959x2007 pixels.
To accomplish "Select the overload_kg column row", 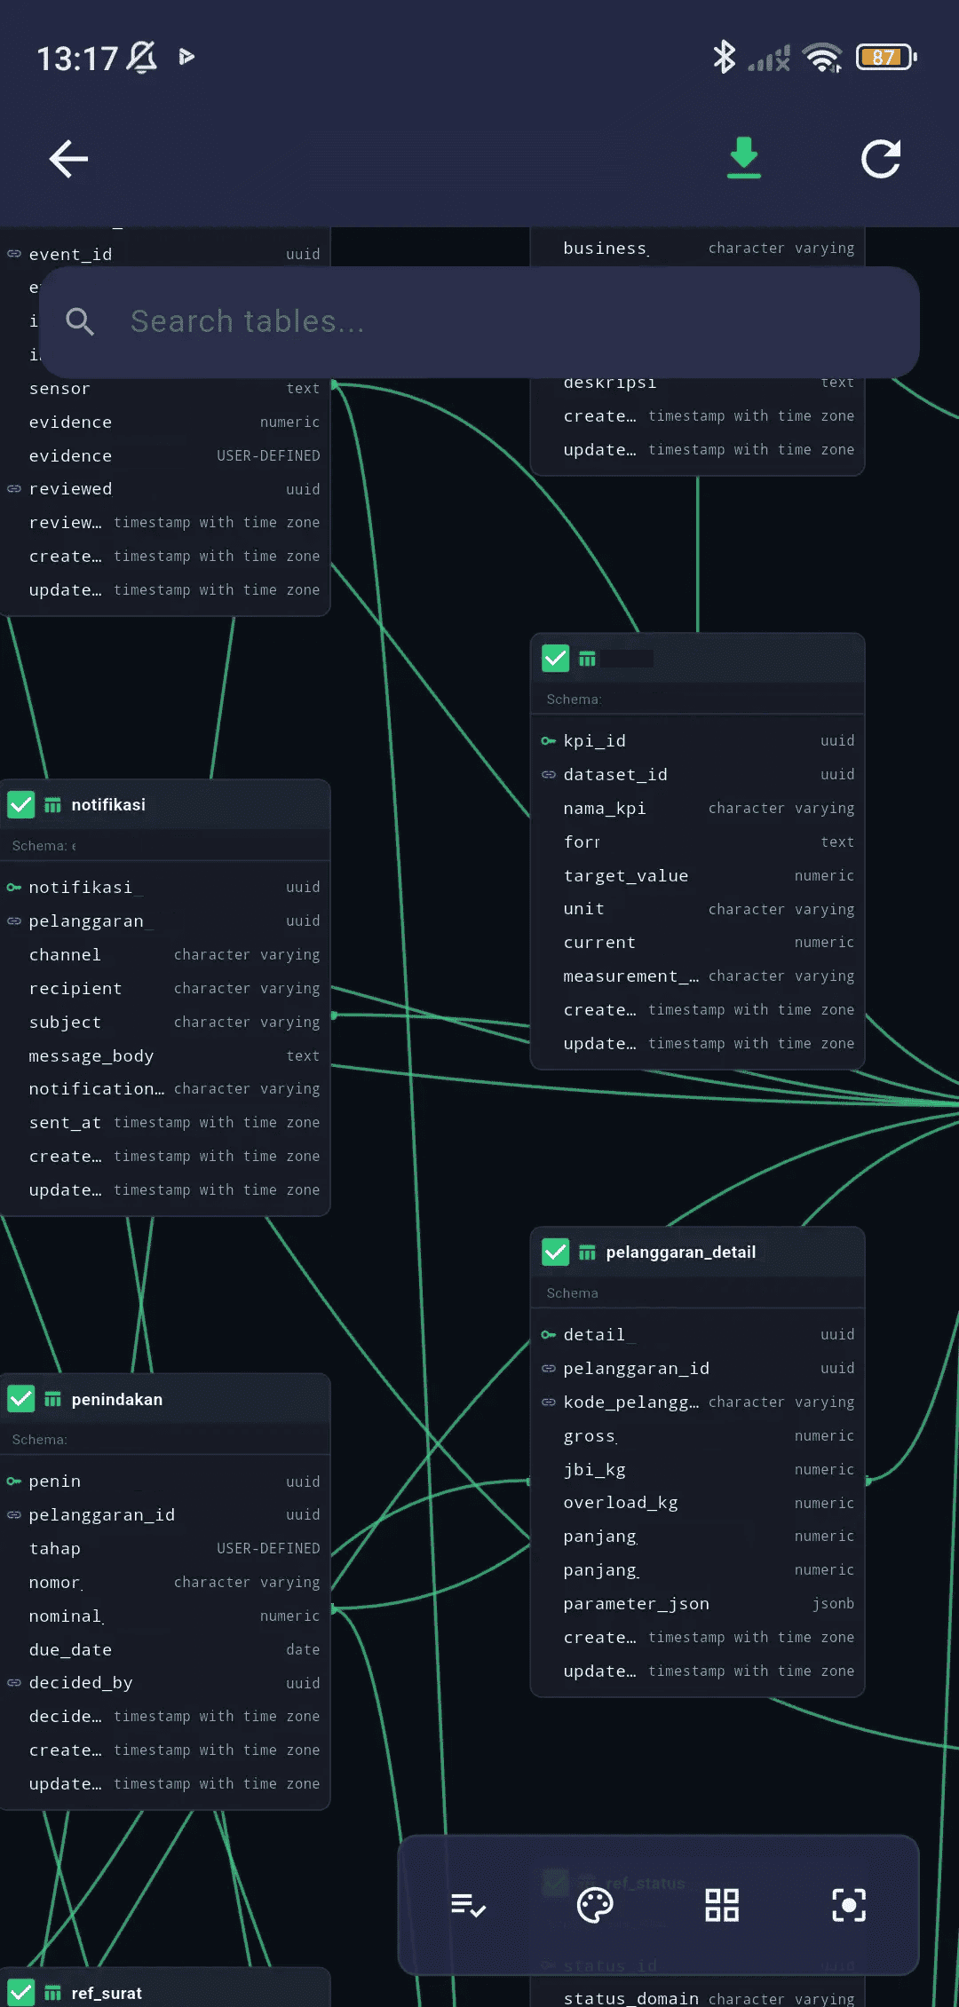I will 698,1503.
